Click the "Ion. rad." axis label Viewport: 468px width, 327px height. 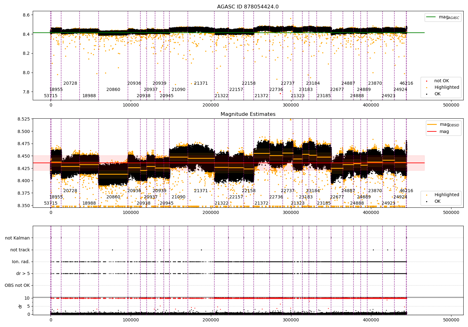(21, 262)
